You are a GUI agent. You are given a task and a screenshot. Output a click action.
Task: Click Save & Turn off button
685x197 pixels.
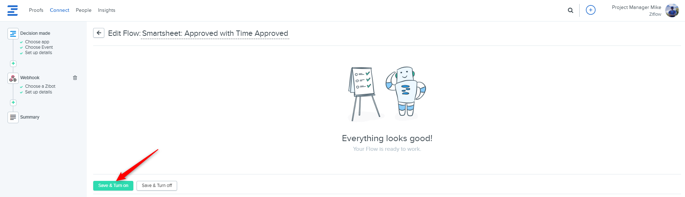coord(157,186)
